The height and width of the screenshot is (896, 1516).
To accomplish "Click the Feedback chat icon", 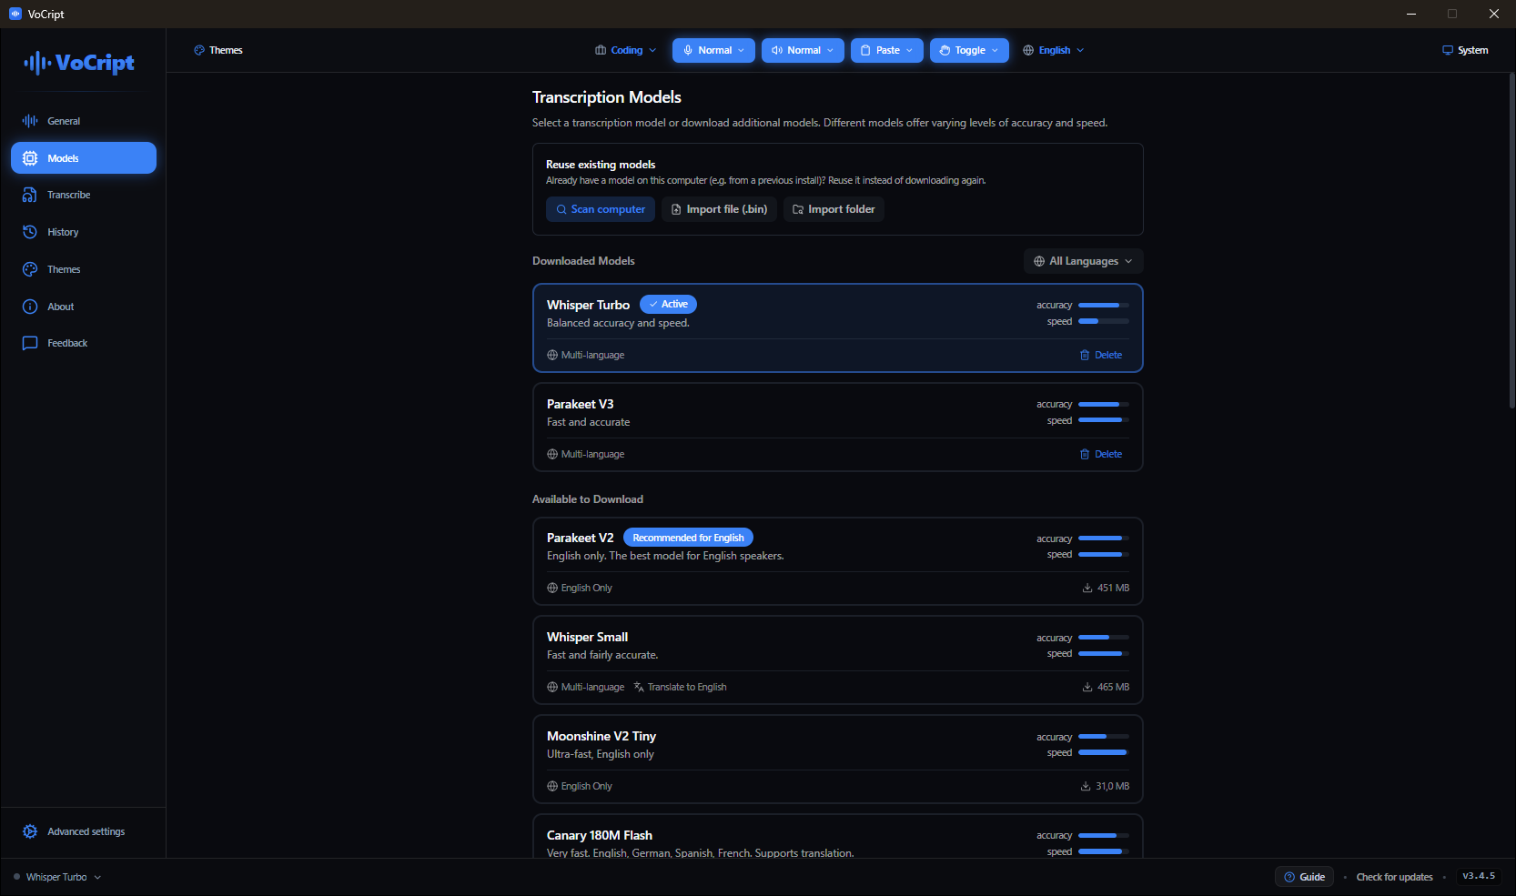I will click(x=30, y=343).
